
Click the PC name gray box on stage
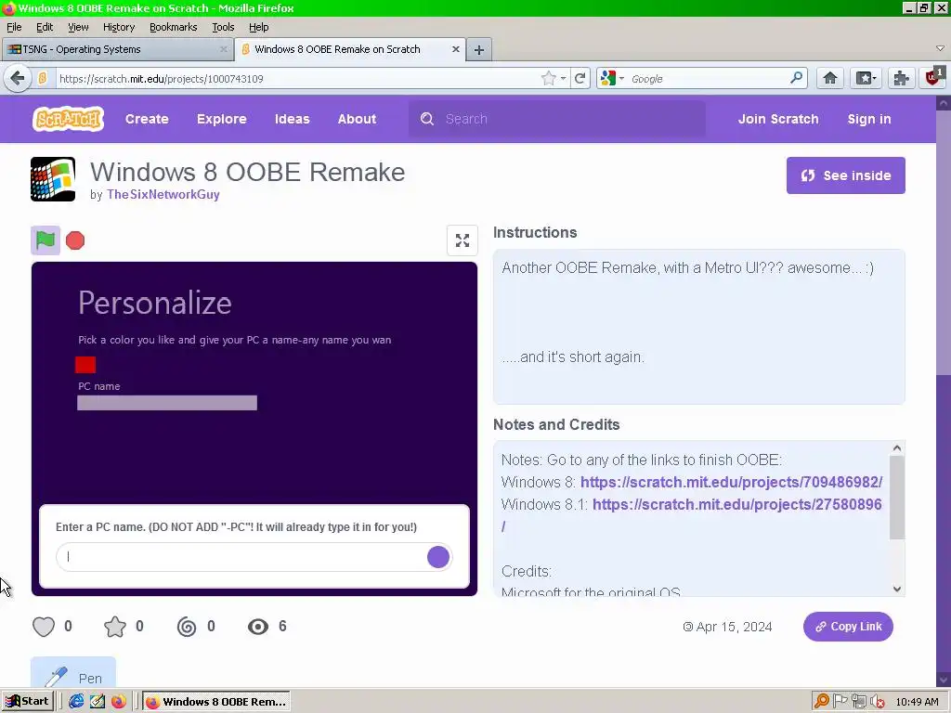pyautogui.click(x=167, y=403)
